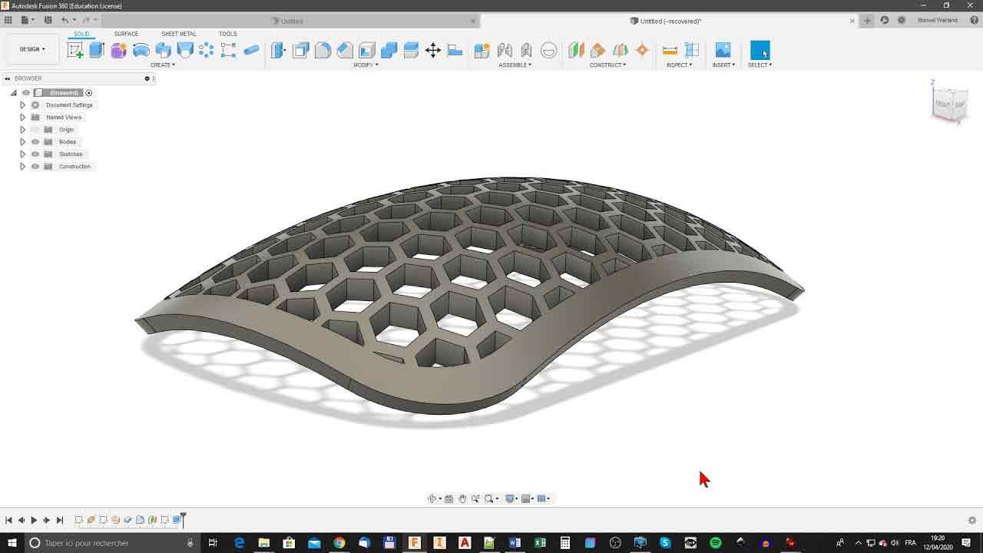Select the Measure tool under Inspect
This screenshot has width=983, height=553.
tap(670, 50)
